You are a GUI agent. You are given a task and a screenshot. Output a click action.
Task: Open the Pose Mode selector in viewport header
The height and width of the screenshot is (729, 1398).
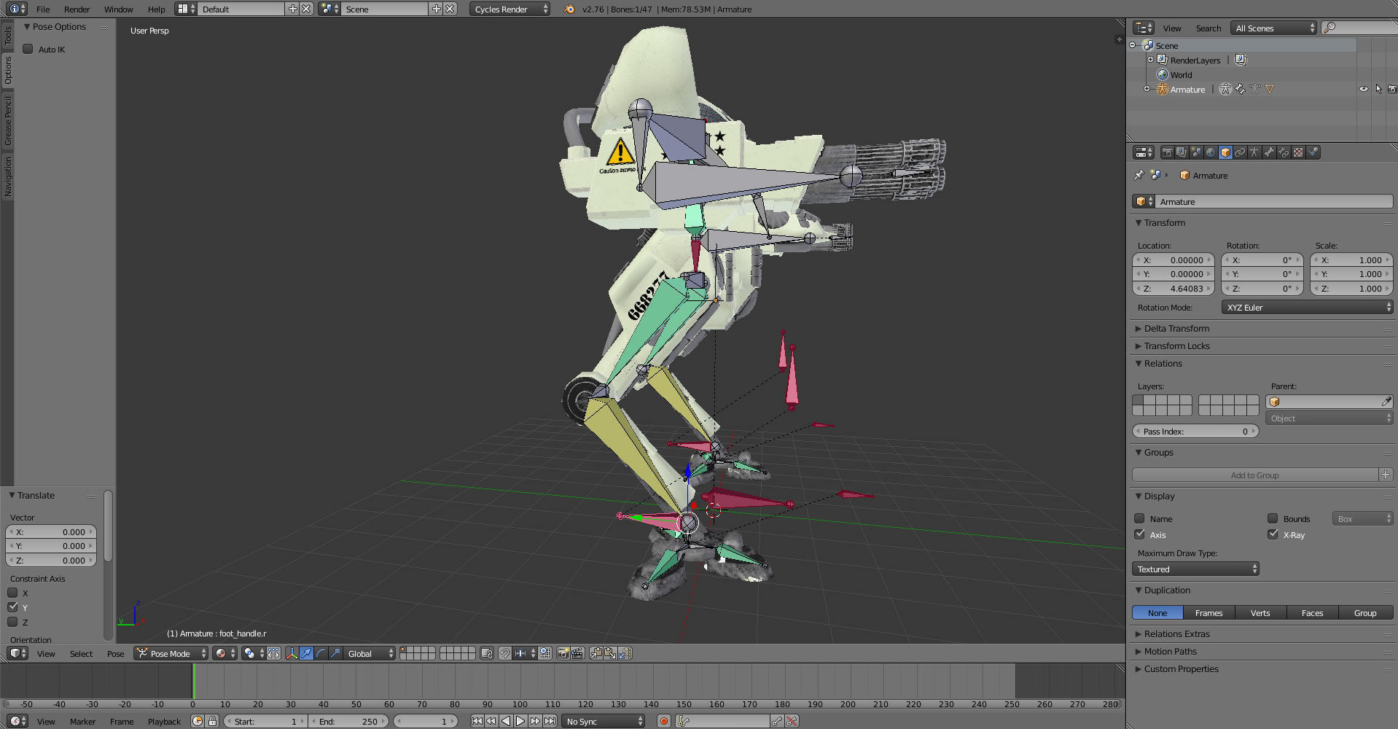tap(170, 653)
